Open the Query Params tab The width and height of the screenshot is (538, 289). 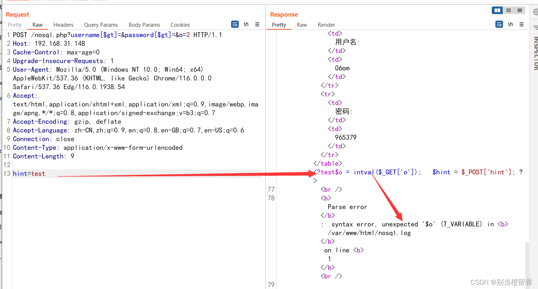click(x=101, y=25)
